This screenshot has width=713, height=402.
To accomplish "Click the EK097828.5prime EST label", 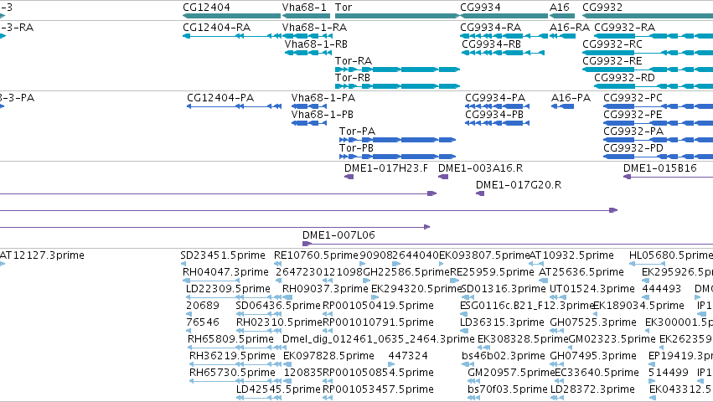I will [328, 356].
